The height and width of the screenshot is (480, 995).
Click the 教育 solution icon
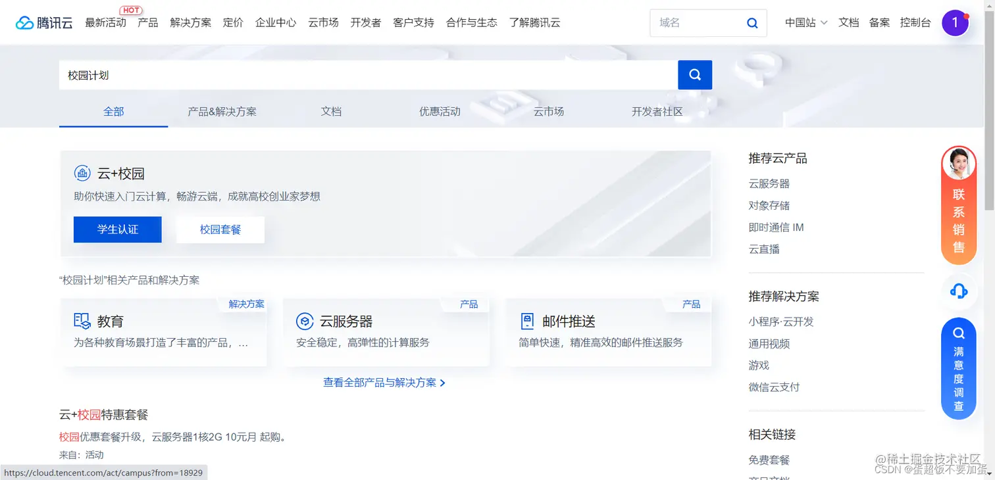coord(82,321)
